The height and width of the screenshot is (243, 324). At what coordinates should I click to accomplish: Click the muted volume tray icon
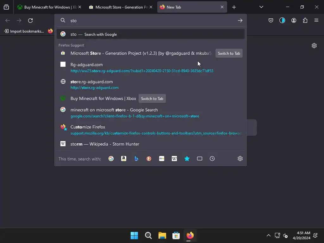285,235
